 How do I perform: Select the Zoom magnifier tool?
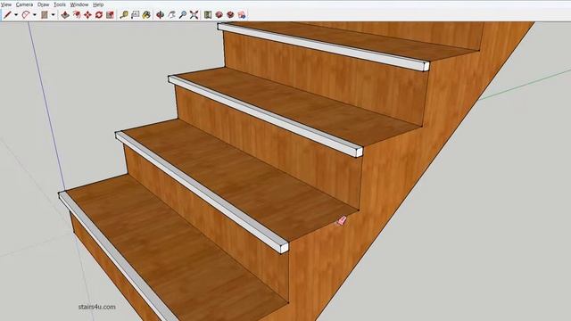[183, 15]
